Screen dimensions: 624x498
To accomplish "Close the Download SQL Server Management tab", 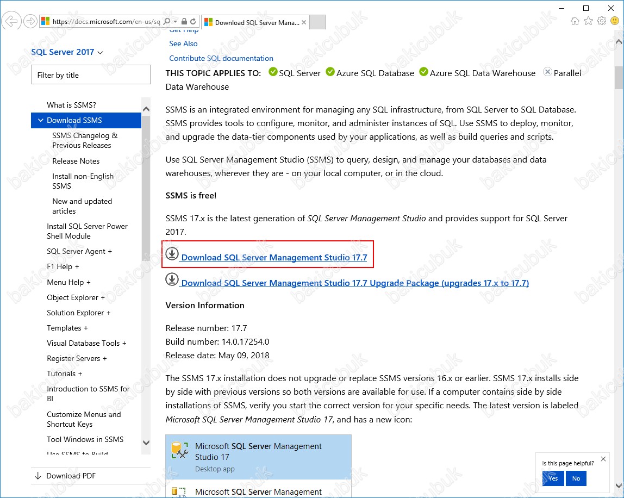I will click(x=304, y=22).
